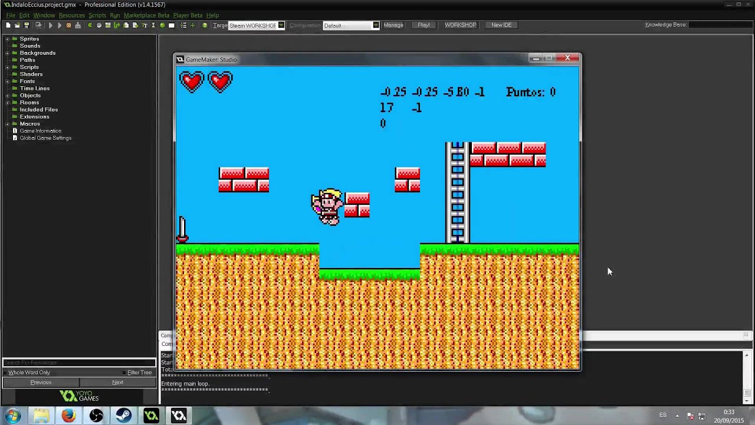This screenshot has width=755, height=425.
Task: Run in debug mode with the second play icon
Action: (x=60, y=25)
